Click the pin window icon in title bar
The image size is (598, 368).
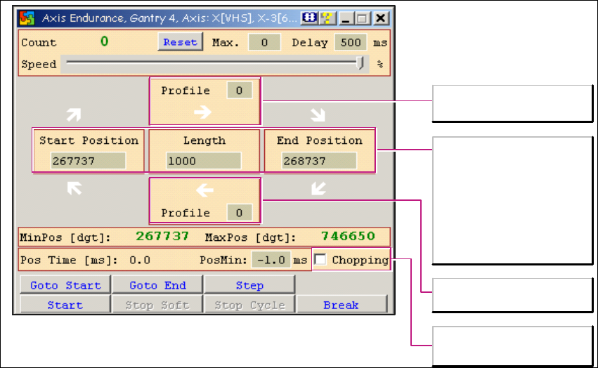309,18
